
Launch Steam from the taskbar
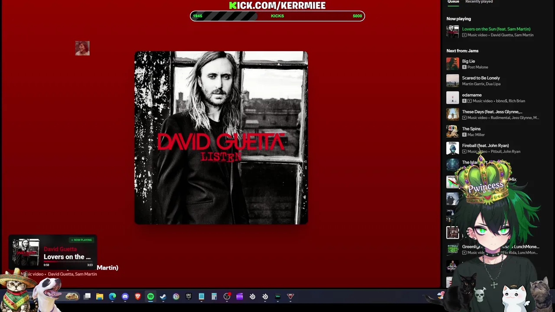(x=163, y=296)
